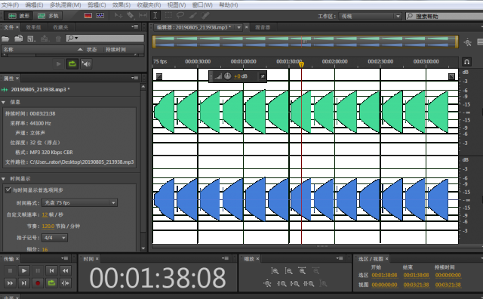Zoom to selection icon
The height and width of the screenshot is (299, 483).
[309, 284]
